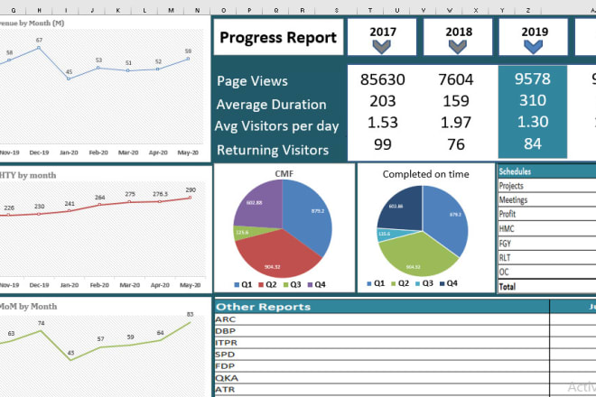Select the purple Q4 slice in CMF pie

[x=258, y=203]
